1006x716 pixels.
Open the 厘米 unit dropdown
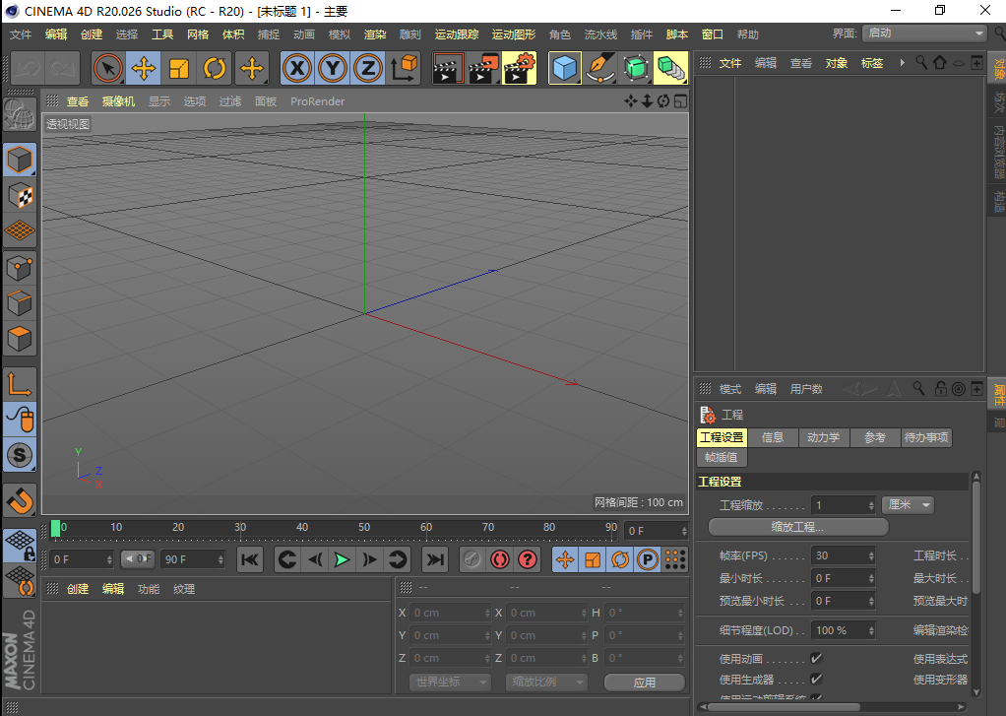point(907,504)
